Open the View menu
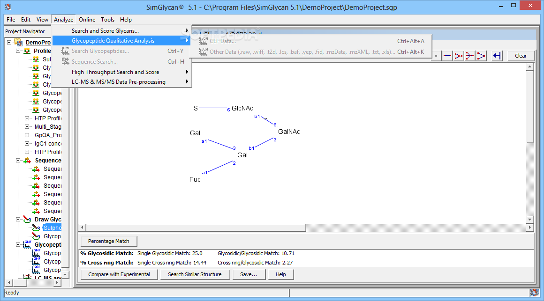The image size is (544, 301). pos(42,20)
